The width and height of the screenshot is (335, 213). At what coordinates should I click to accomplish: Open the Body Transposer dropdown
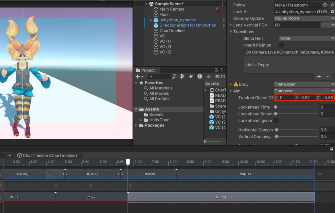coord(304,84)
